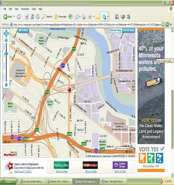Open the Favorites menu

coord(25,9)
